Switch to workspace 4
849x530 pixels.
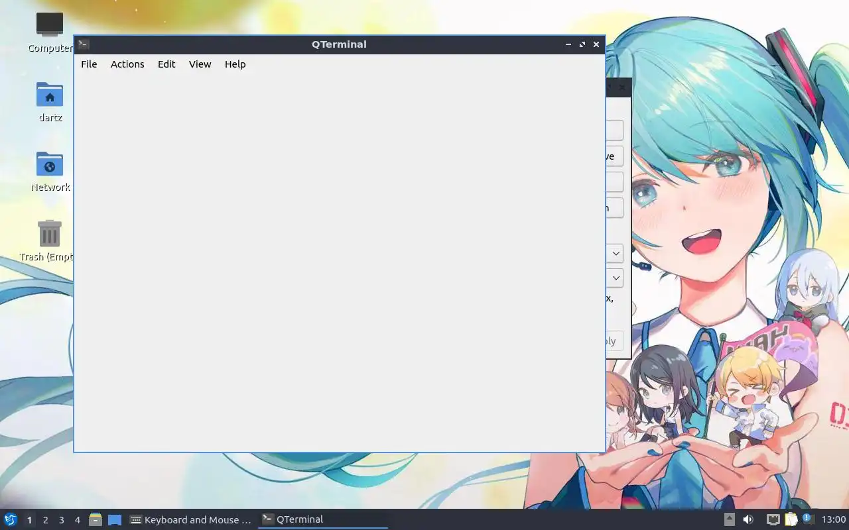coord(77,520)
